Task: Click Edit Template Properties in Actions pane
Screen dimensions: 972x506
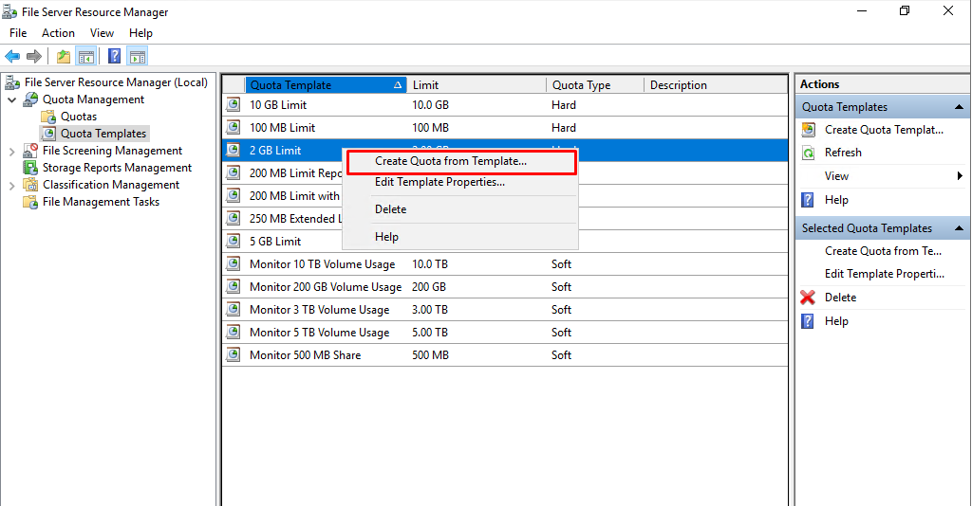Action: coord(885,274)
